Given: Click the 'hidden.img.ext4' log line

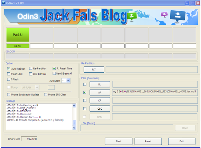Looking at the screenshot, I should 22,105.
